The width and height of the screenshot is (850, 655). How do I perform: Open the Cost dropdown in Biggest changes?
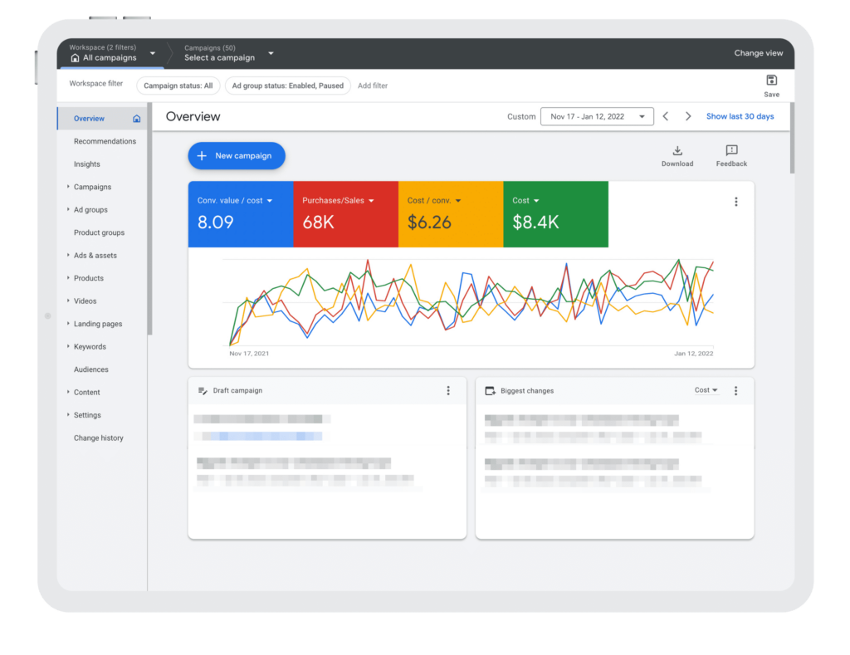click(x=706, y=390)
